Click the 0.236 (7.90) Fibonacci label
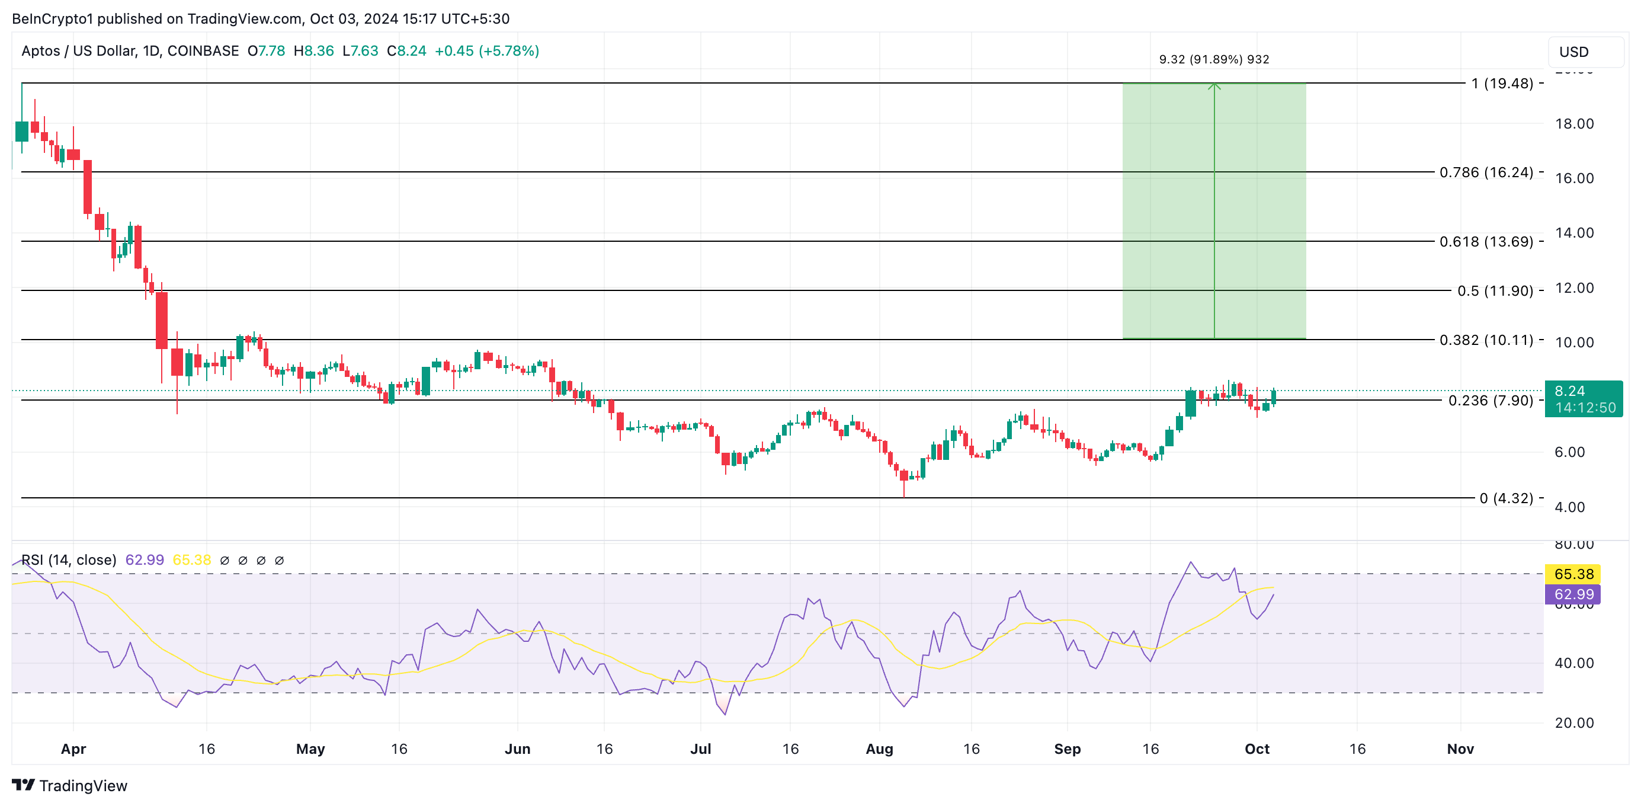Image resolution: width=1641 pixels, height=806 pixels. tap(1490, 400)
